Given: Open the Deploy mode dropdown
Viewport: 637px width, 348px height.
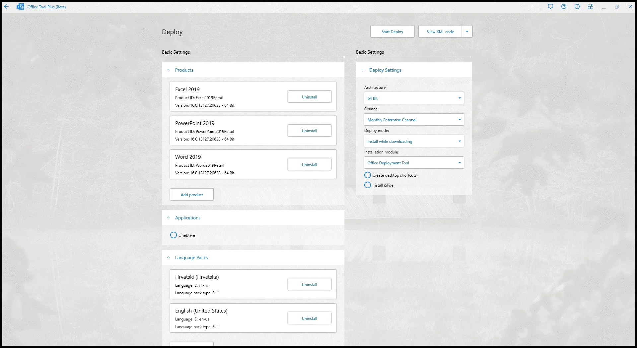Looking at the screenshot, I should 414,141.
